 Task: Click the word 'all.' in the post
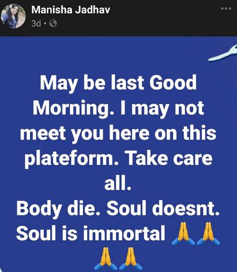pos(118,183)
